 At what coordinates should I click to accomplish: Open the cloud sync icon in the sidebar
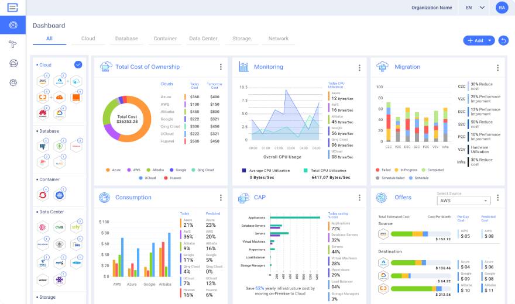[x=13, y=63]
